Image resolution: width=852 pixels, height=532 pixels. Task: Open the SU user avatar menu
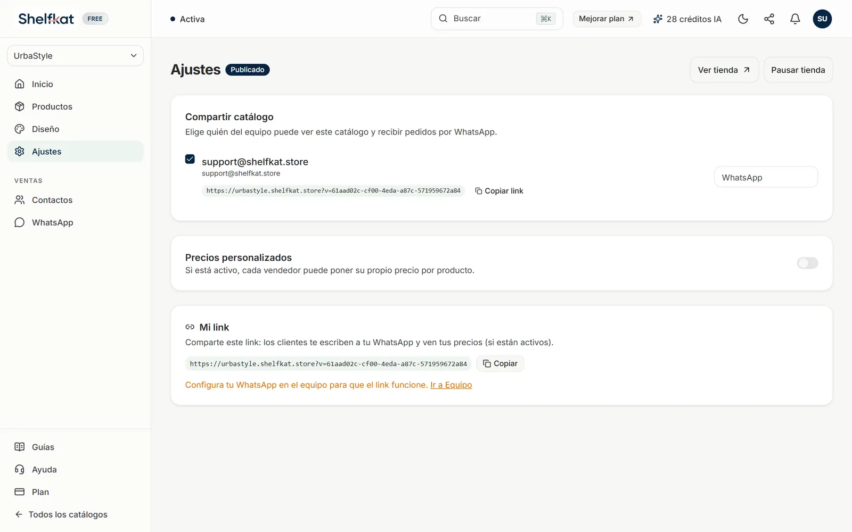[x=822, y=19]
